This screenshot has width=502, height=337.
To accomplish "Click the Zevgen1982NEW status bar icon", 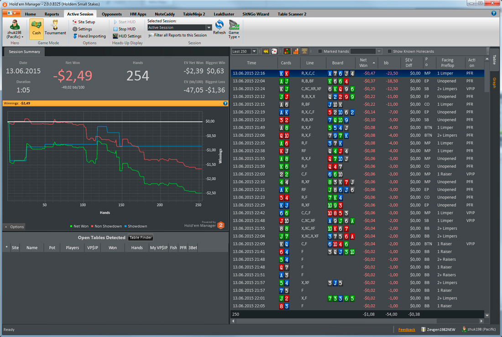I will click(x=423, y=329).
